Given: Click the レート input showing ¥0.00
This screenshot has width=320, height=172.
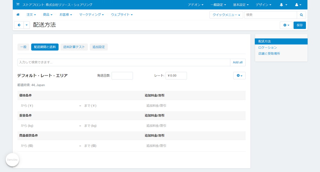Looking at the screenshot, I should (x=176, y=75).
